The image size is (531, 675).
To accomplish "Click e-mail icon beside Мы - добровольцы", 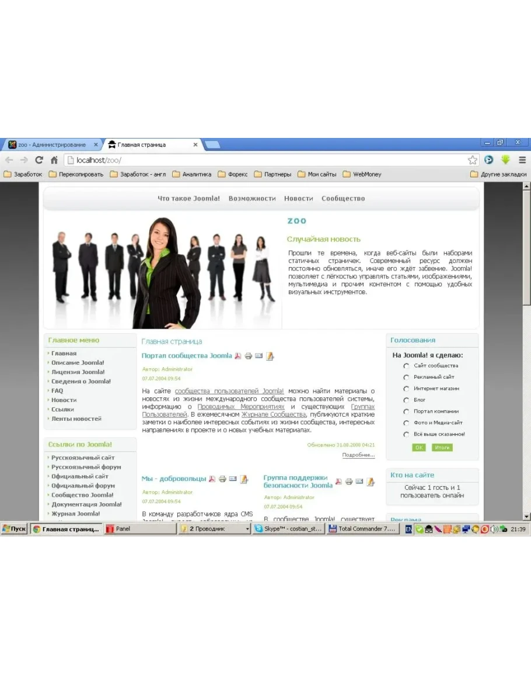I will (233, 479).
